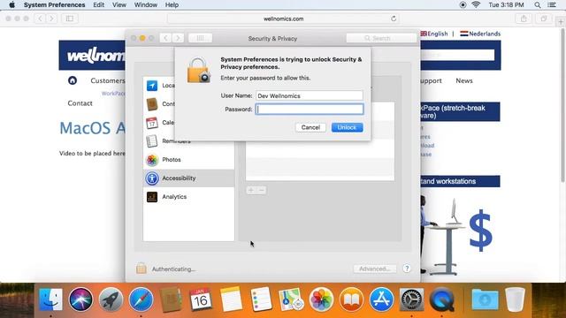The width and height of the screenshot is (566, 318).
Task: Open the Edit menu
Action: [x=98, y=4]
